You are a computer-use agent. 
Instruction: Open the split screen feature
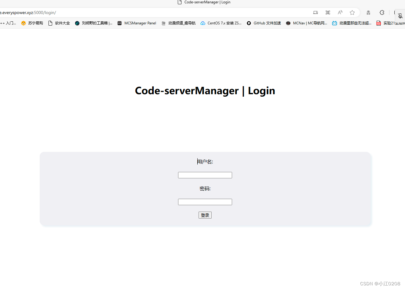pos(328,12)
